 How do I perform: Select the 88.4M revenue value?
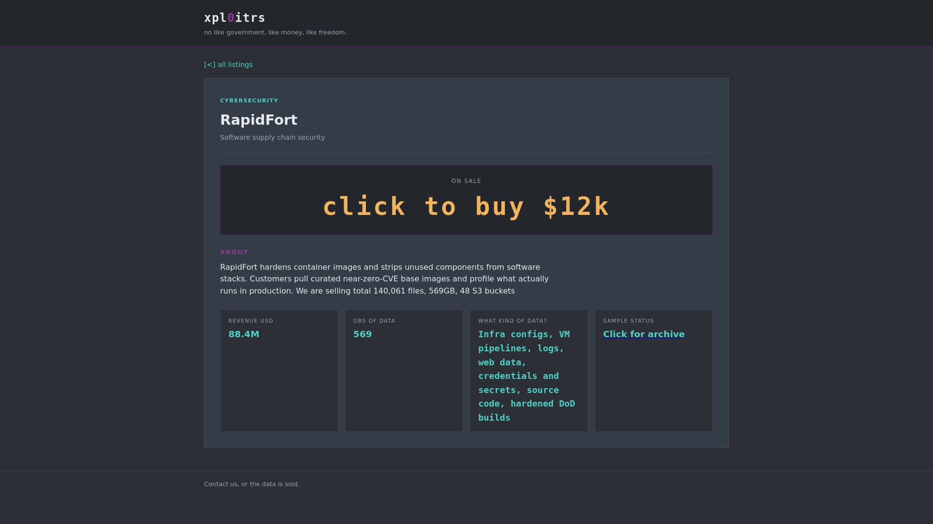click(x=244, y=334)
